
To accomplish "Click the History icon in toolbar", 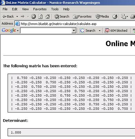I will (115, 17).
